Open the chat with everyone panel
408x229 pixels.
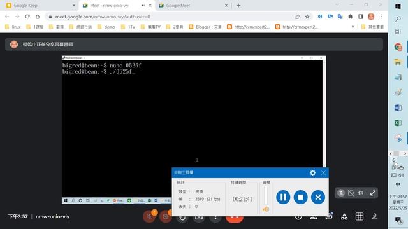pyautogui.click(x=329, y=216)
